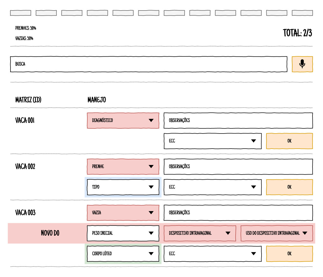Expand the Tipo dropdown for Vaca 002
Viewport: 323px width, 277px height.
point(123,187)
